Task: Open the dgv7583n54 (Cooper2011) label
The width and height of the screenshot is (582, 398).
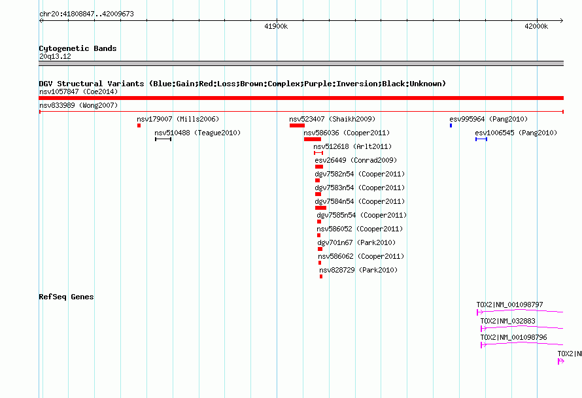Action: tap(360, 188)
